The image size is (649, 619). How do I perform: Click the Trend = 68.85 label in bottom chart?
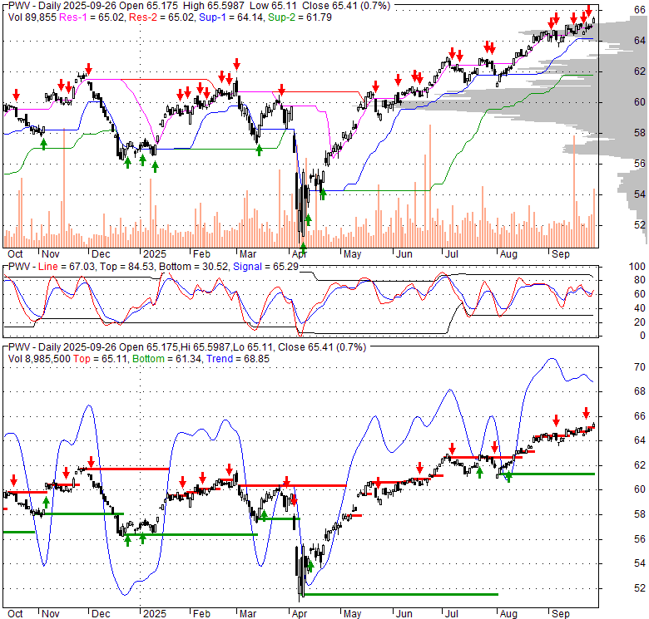pyautogui.click(x=238, y=359)
